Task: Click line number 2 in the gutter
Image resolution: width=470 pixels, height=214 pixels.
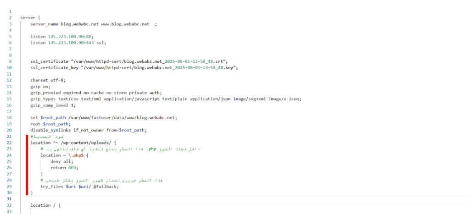Action: [x=10, y=17]
